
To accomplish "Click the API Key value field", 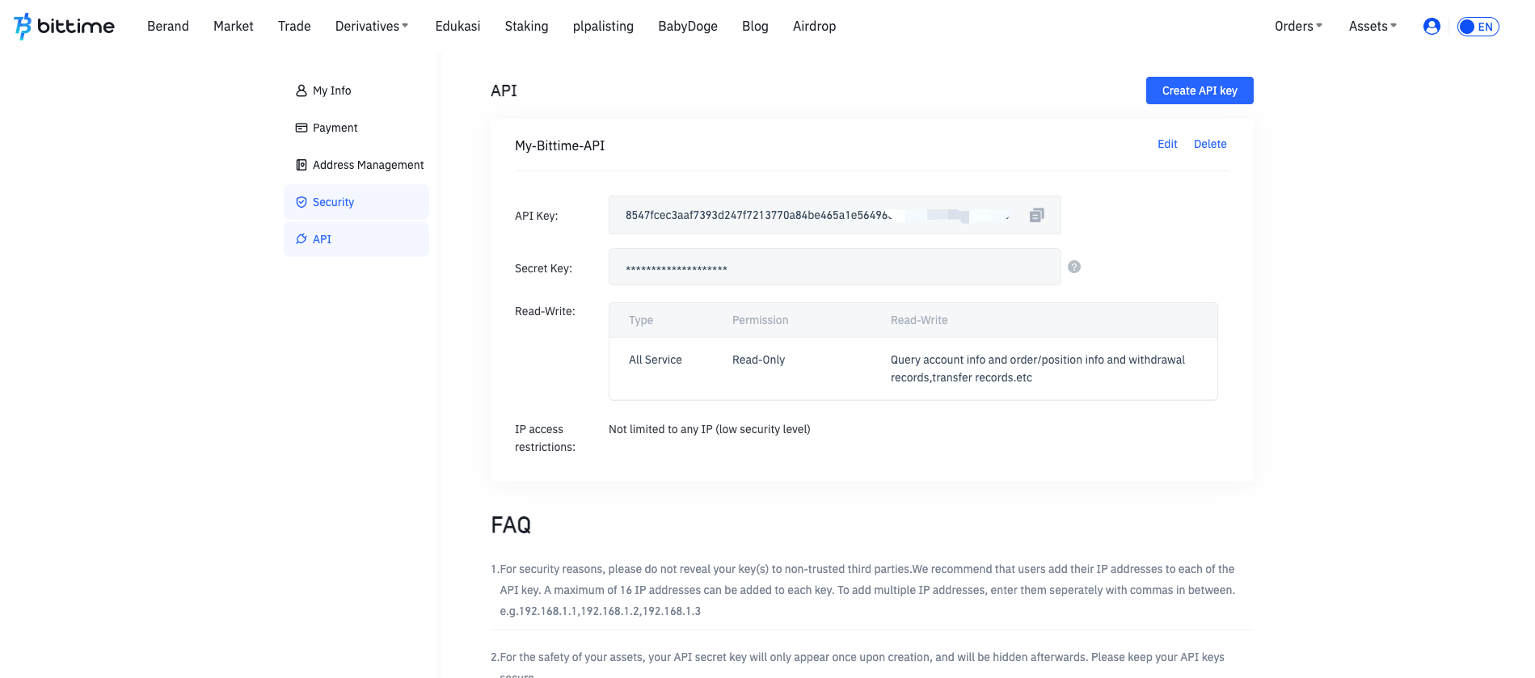I will tap(834, 215).
